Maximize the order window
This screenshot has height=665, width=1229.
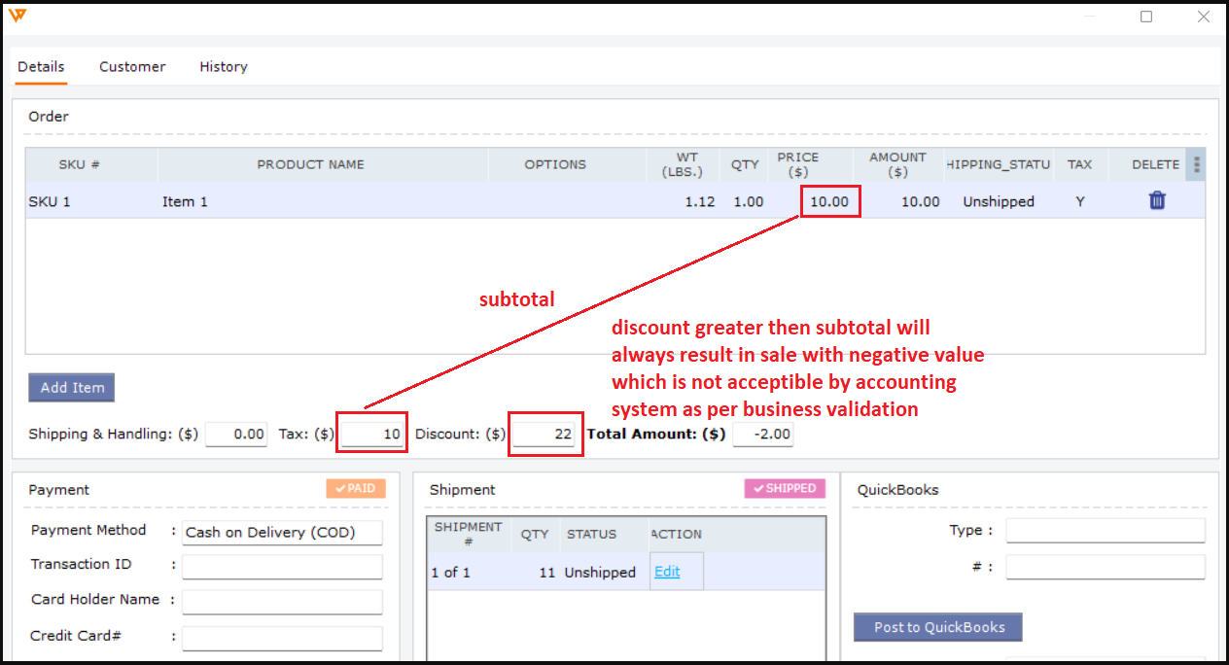(x=1146, y=17)
